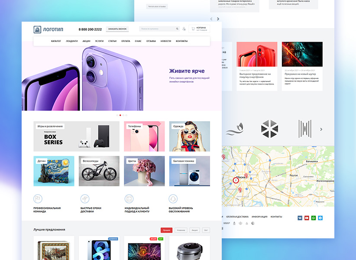Click the right arrow above the page previews
Image resolution: width=356 pixels, height=260 pixels.
coord(218,19)
